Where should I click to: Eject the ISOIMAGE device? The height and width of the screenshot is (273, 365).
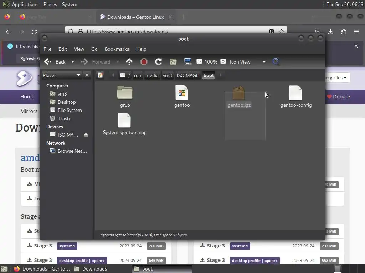click(x=86, y=135)
